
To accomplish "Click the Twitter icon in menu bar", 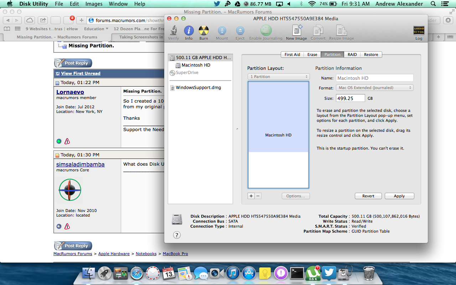I will pos(217,4).
